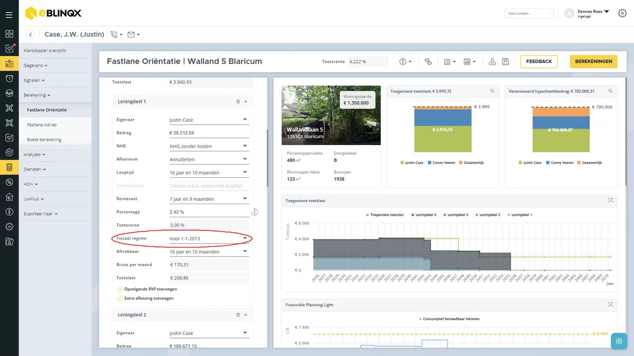Open the Aflosvorm dropdown set to Annuïteiten

[208, 159]
